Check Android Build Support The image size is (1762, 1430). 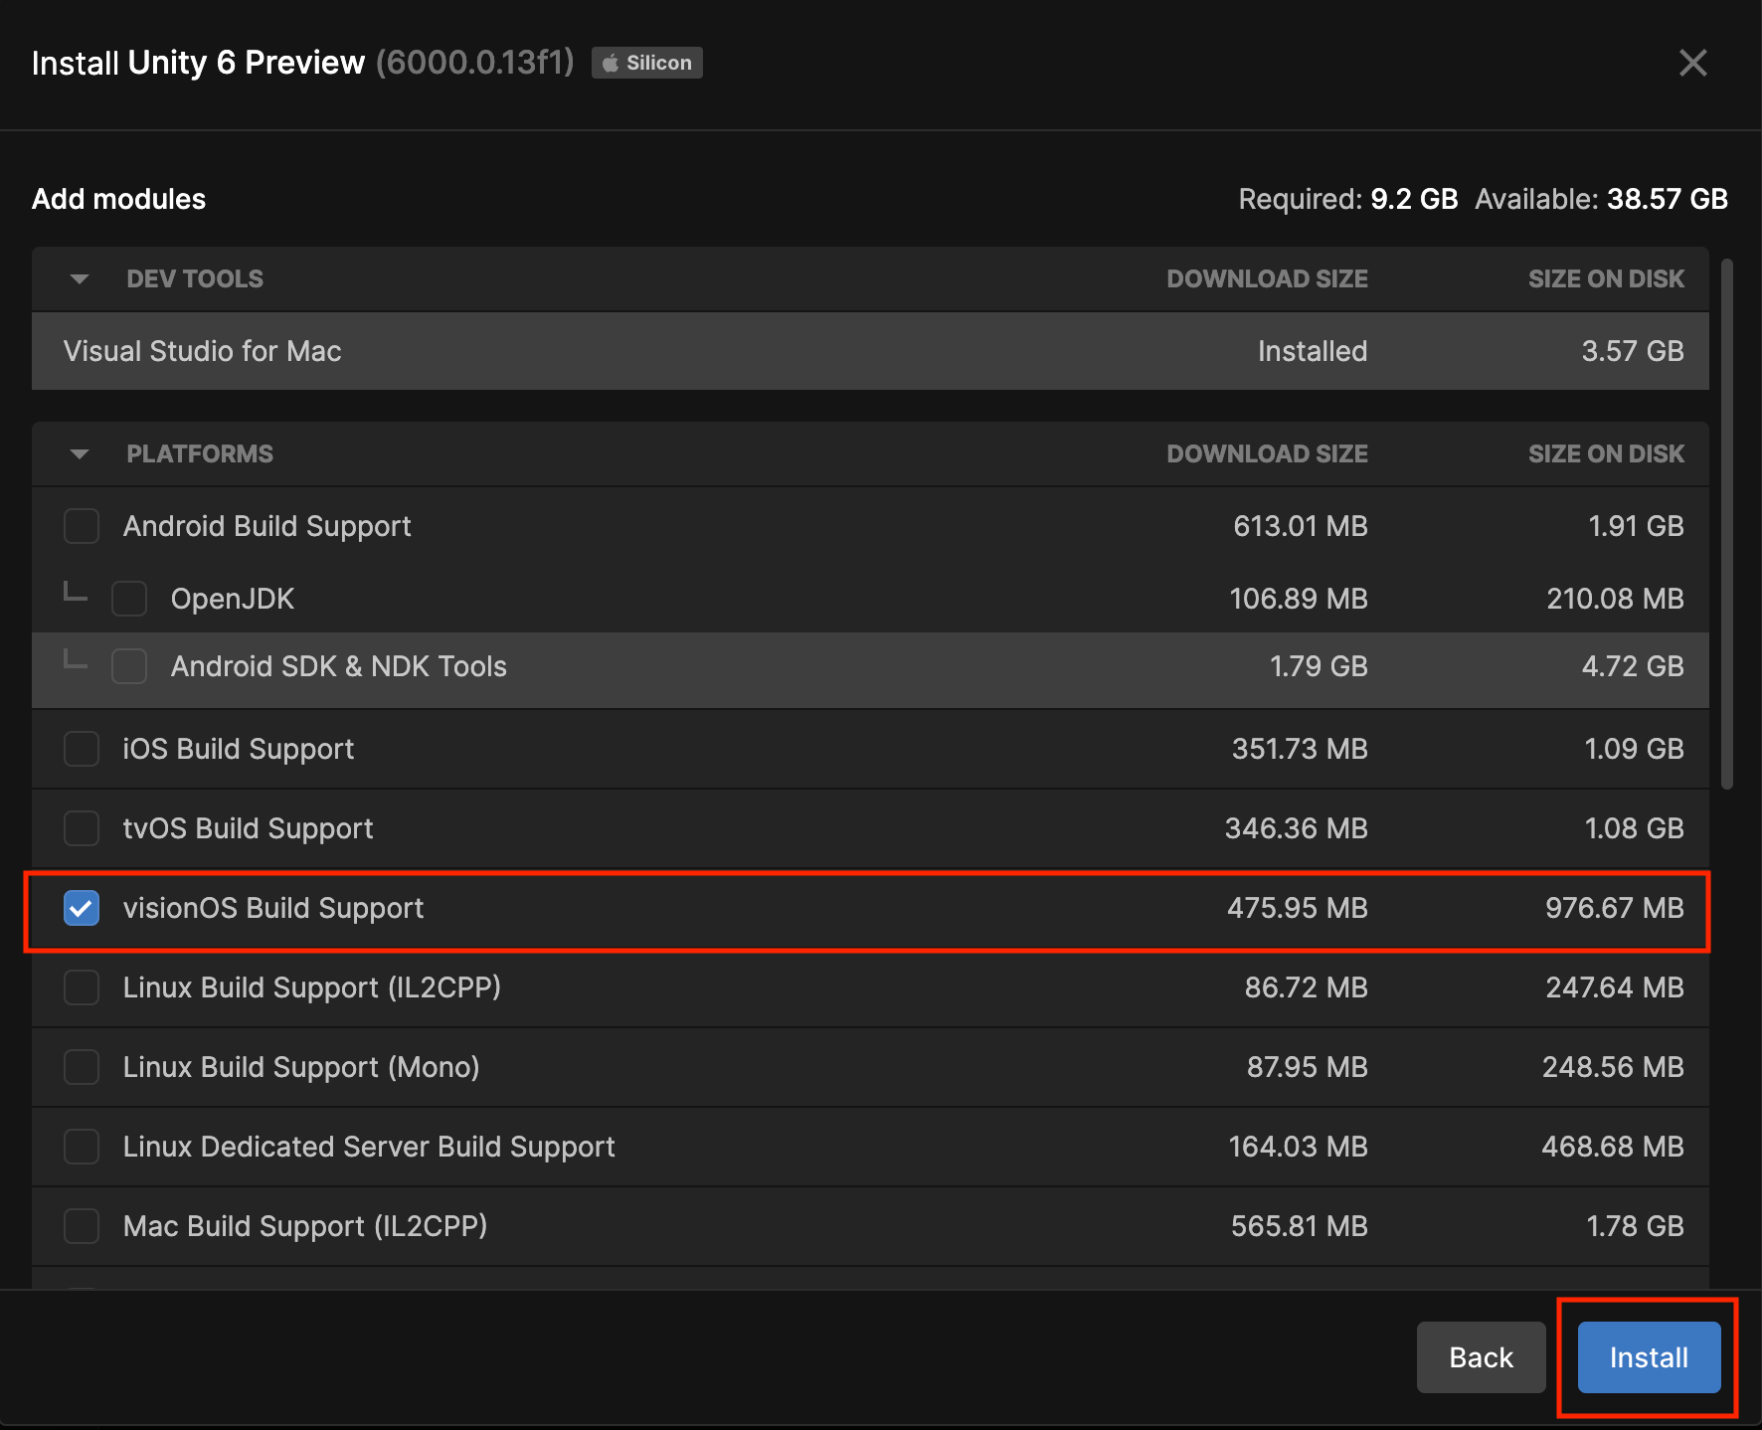pos(82,526)
